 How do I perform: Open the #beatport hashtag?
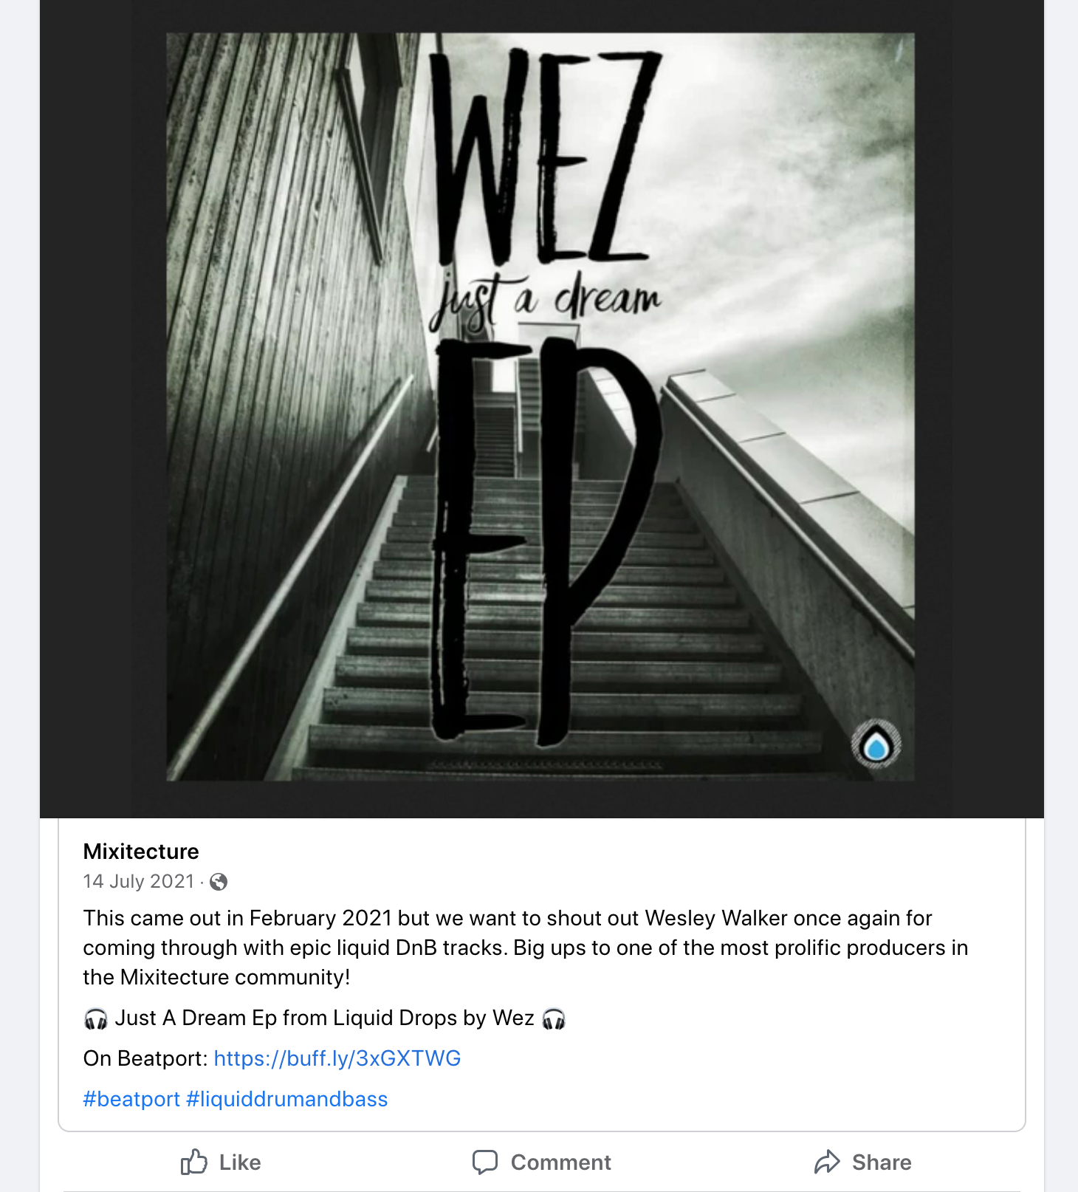131,1099
